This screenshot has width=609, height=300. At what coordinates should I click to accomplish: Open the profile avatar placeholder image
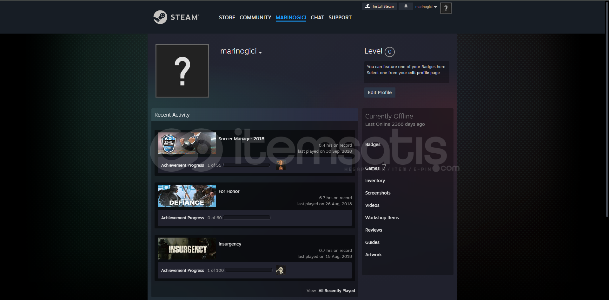(x=182, y=71)
